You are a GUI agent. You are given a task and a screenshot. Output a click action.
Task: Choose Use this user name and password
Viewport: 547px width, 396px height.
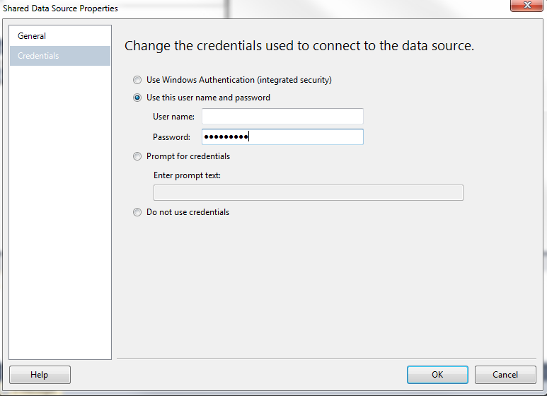click(137, 98)
